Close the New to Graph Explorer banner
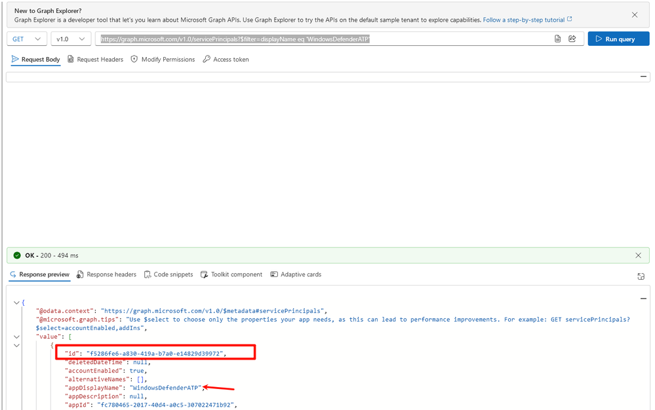The width and height of the screenshot is (655, 410). click(635, 15)
